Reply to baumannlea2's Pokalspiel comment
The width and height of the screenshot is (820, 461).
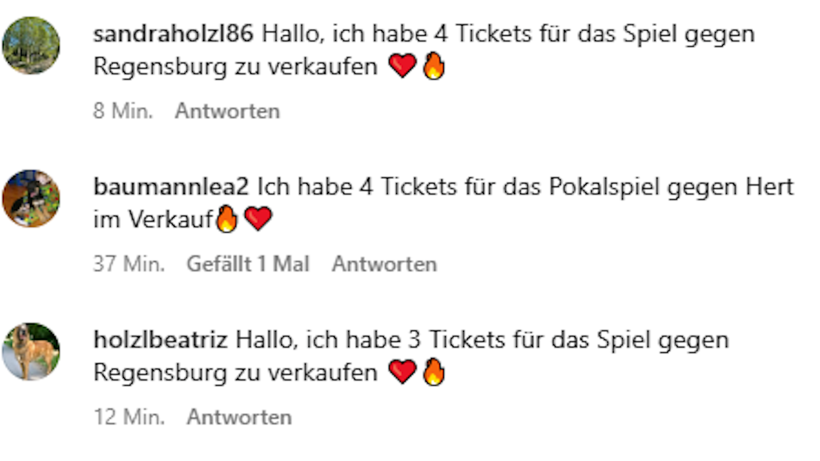click(385, 265)
